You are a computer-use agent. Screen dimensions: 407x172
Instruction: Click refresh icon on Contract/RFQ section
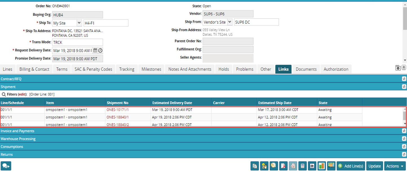click(404, 79)
